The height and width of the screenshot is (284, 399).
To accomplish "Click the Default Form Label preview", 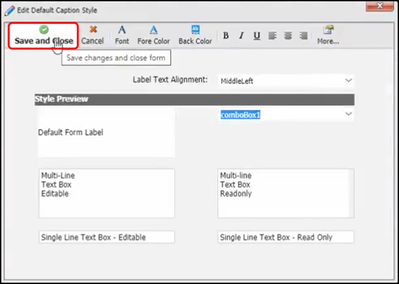I will 106,133.
